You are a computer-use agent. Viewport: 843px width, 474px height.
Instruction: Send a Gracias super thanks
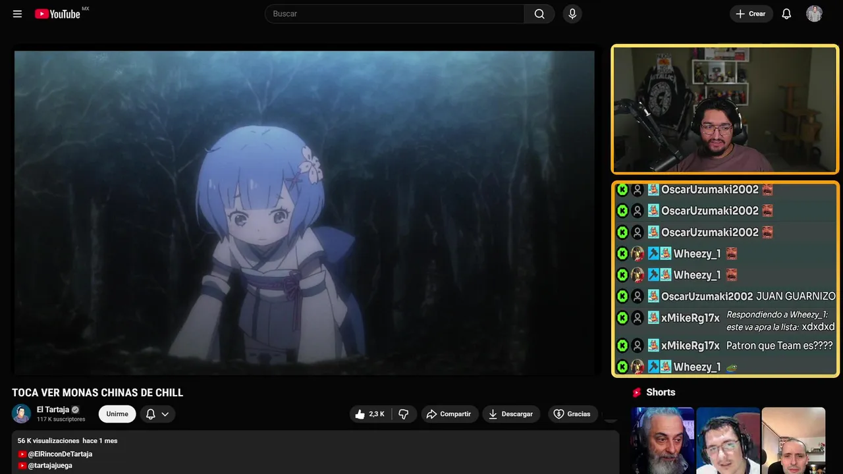tap(572, 414)
